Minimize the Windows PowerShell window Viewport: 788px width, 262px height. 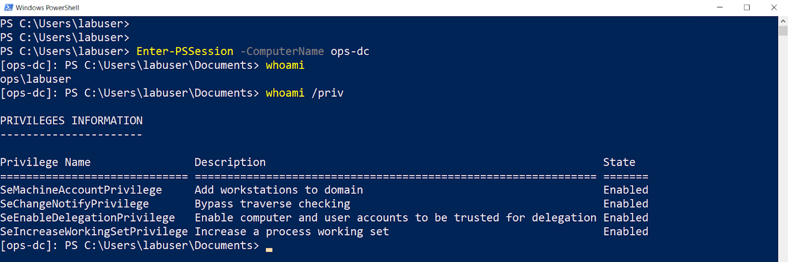720,7
